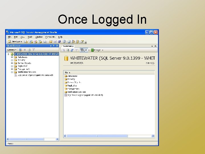The width and height of the screenshot is (205, 154).
Task: Expand the Server Objects node in the tree
Action: 12,63
